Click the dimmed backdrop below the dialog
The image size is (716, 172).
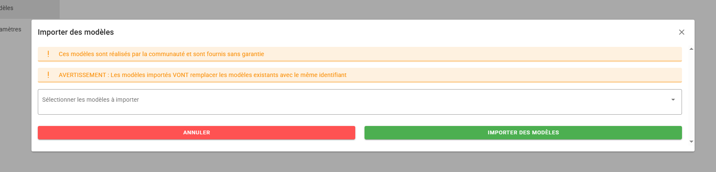(358, 162)
